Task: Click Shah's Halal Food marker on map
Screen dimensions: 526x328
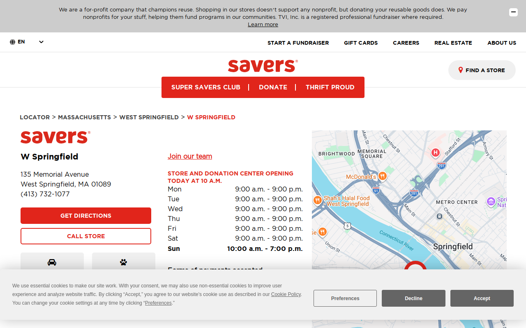Action: click(317, 200)
